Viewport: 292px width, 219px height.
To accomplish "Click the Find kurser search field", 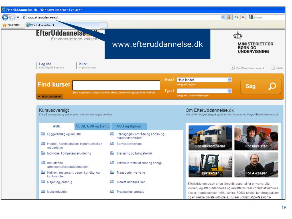I will pos(116,85).
